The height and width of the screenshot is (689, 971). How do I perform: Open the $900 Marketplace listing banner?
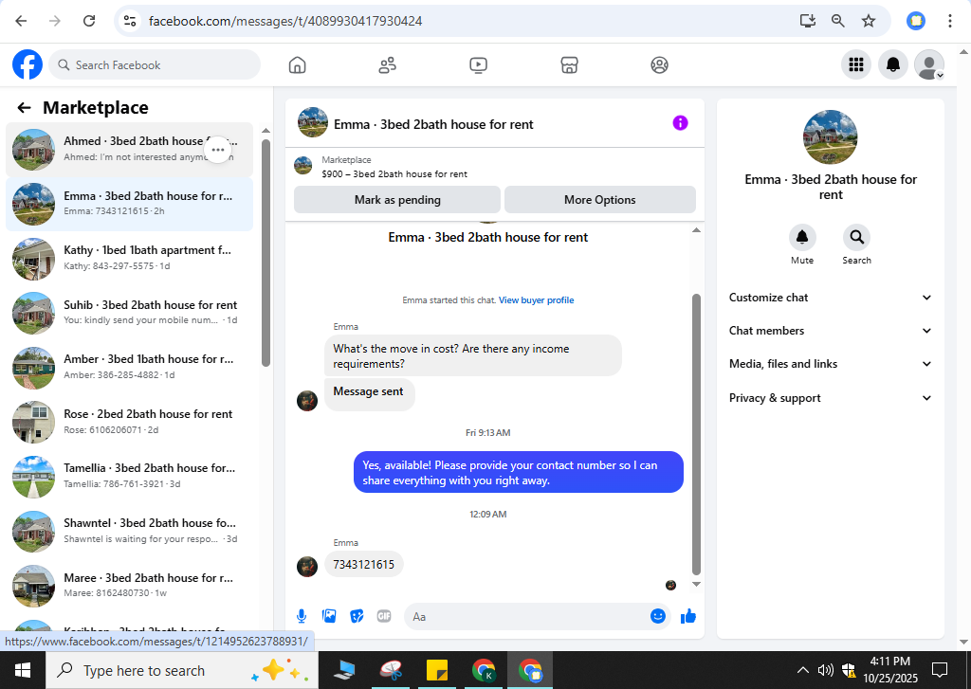point(495,167)
